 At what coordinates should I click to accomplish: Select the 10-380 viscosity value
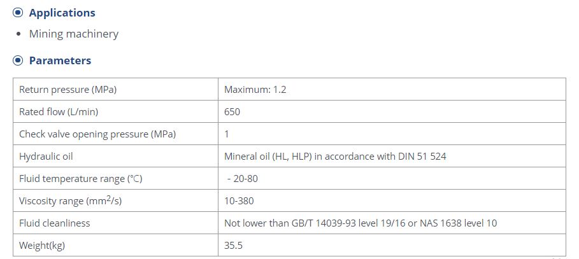click(239, 200)
